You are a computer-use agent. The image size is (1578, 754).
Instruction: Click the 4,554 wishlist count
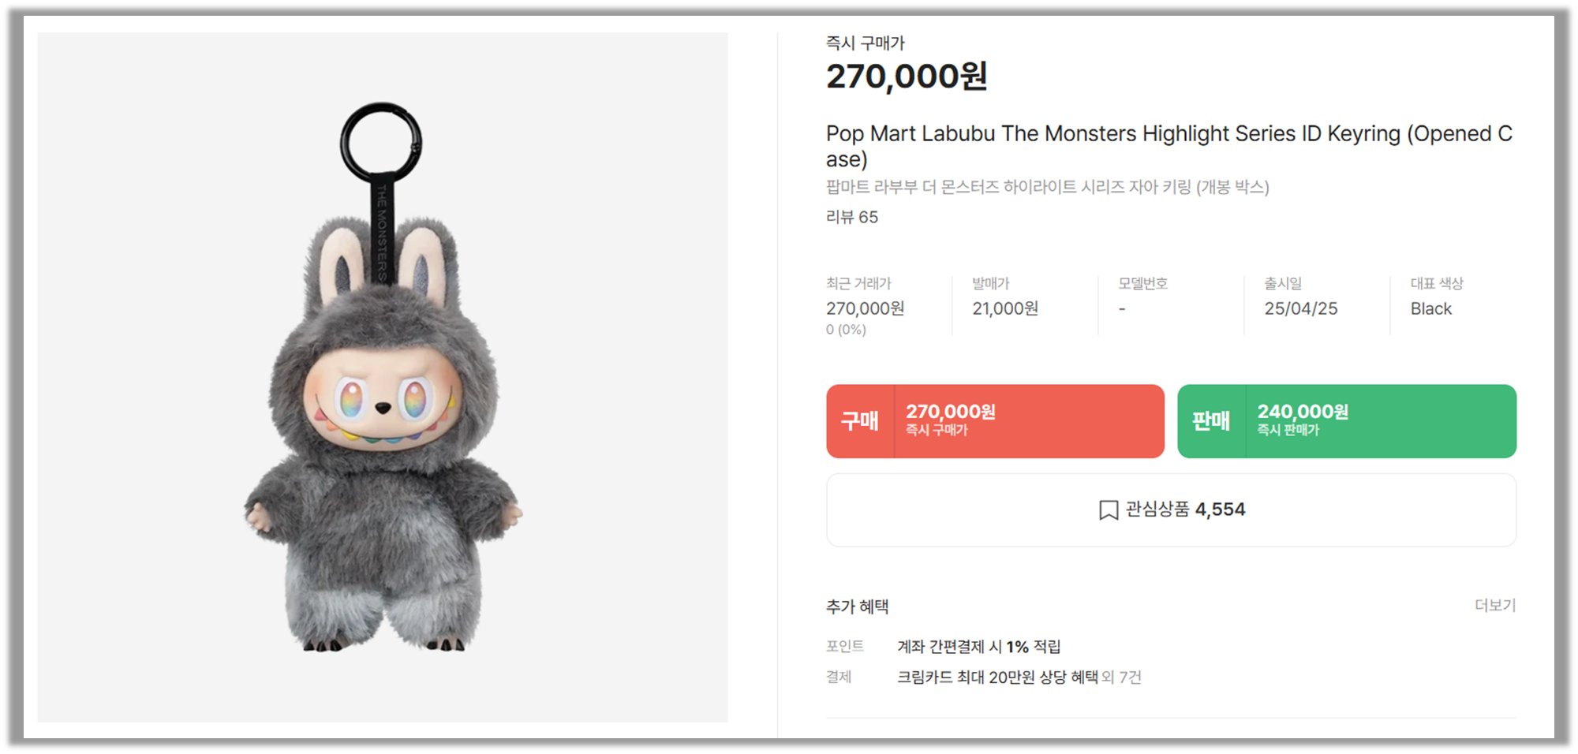[x=1221, y=510]
